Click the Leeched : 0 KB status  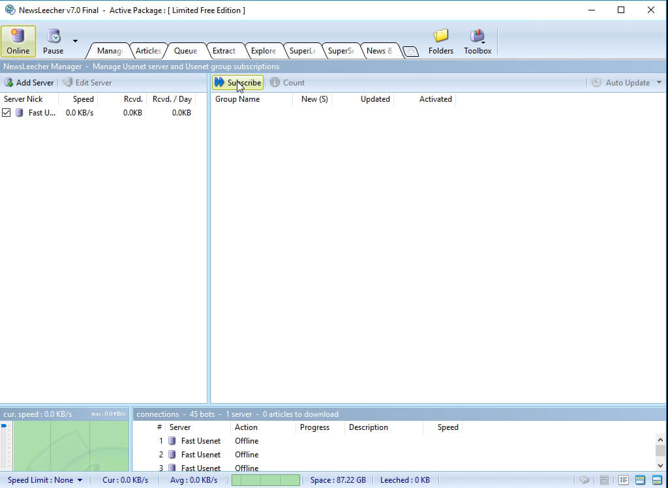pos(404,480)
